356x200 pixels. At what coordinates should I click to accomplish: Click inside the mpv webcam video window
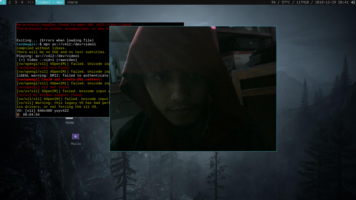point(193,89)
